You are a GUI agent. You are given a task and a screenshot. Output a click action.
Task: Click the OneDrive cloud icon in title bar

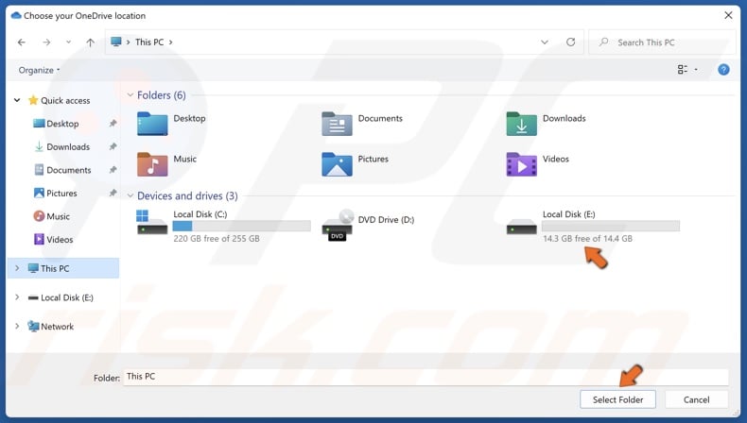(16, 16)
